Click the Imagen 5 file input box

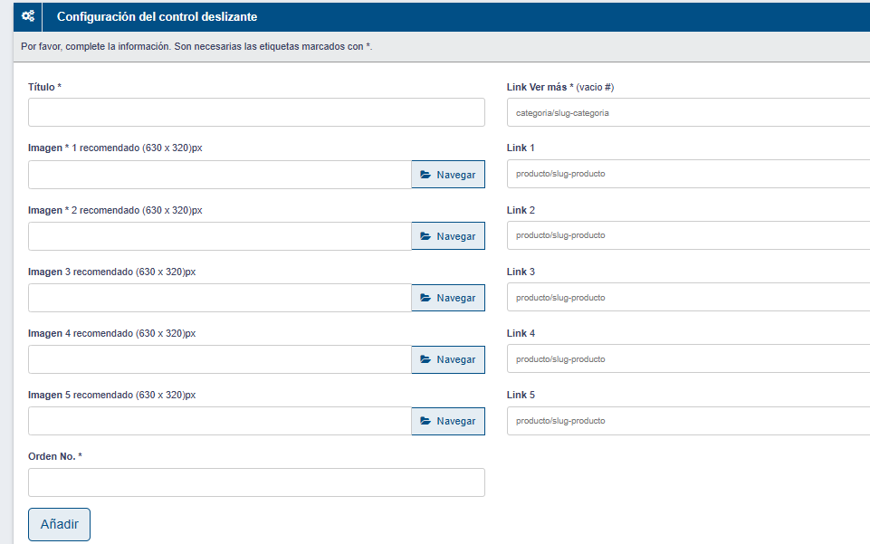[x=220, y=421]
